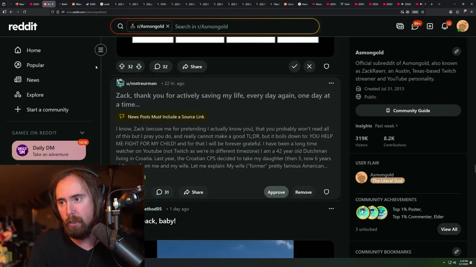Open overflow menu on mstreurman's post

(x=331, y=83)
